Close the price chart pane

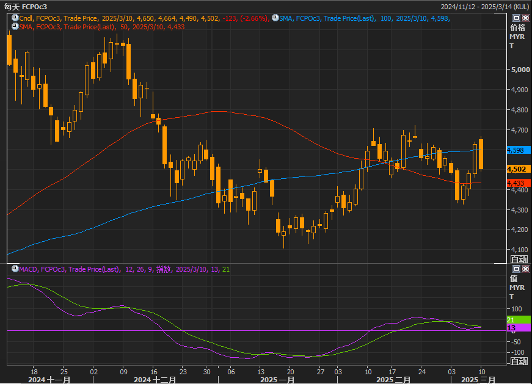[526, 18]
